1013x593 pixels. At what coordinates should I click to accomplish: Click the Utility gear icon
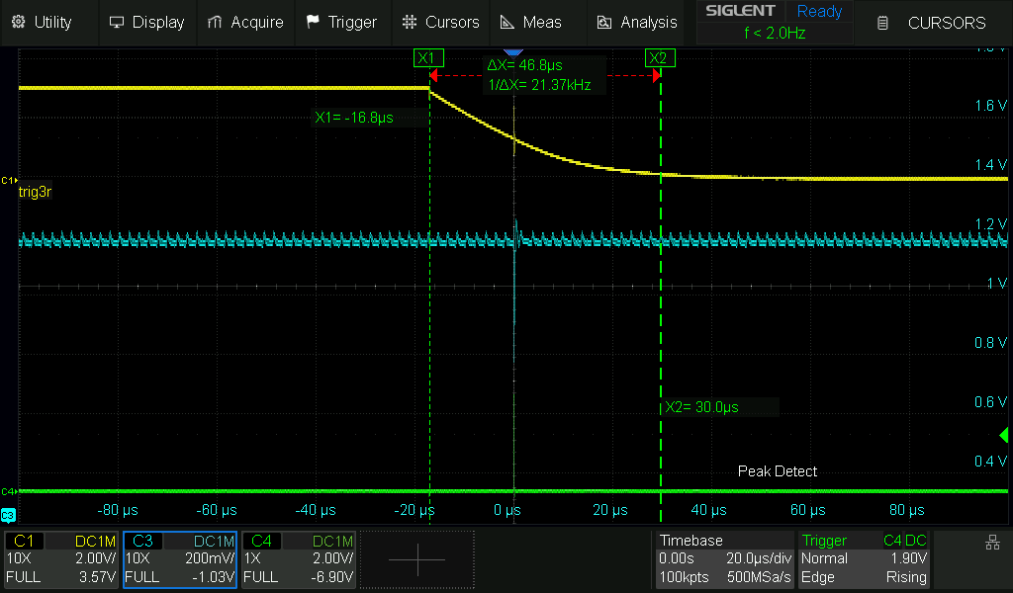[x=18, y=22]
